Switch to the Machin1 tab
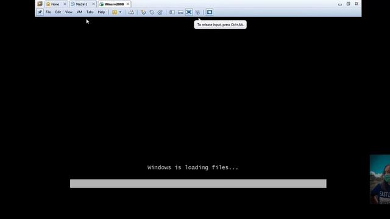 click(x=82, y=4)
